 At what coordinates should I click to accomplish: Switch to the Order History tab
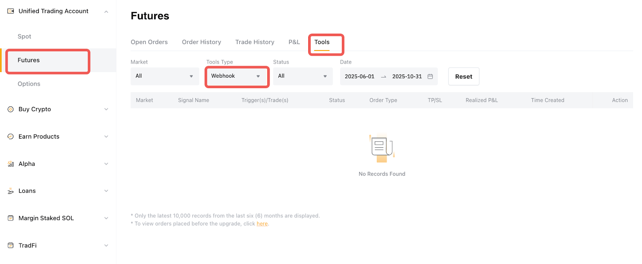tap(201, 42)
